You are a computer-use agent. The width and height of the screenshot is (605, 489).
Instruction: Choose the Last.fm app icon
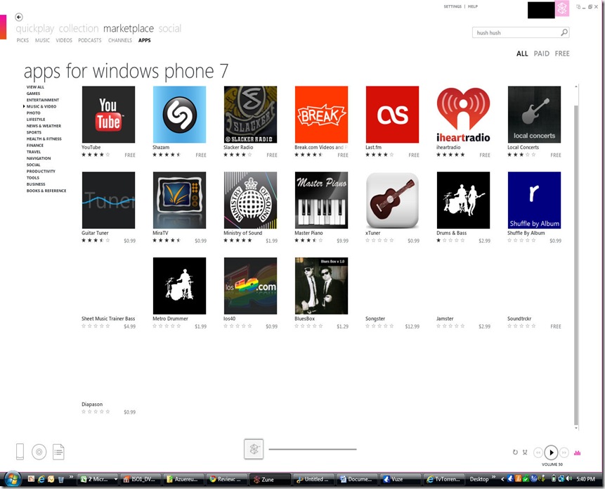click(x=392, y=114)
